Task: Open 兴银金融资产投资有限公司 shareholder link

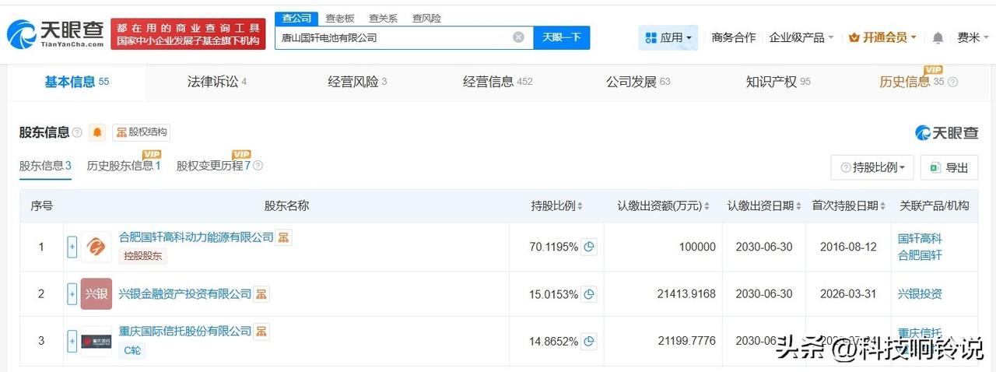Action: coord(185,293)
